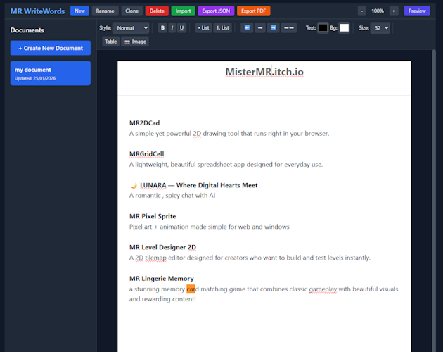443x352 pixels.
Task: Toggle bold formatting with the B button
Action: (162, 27)
